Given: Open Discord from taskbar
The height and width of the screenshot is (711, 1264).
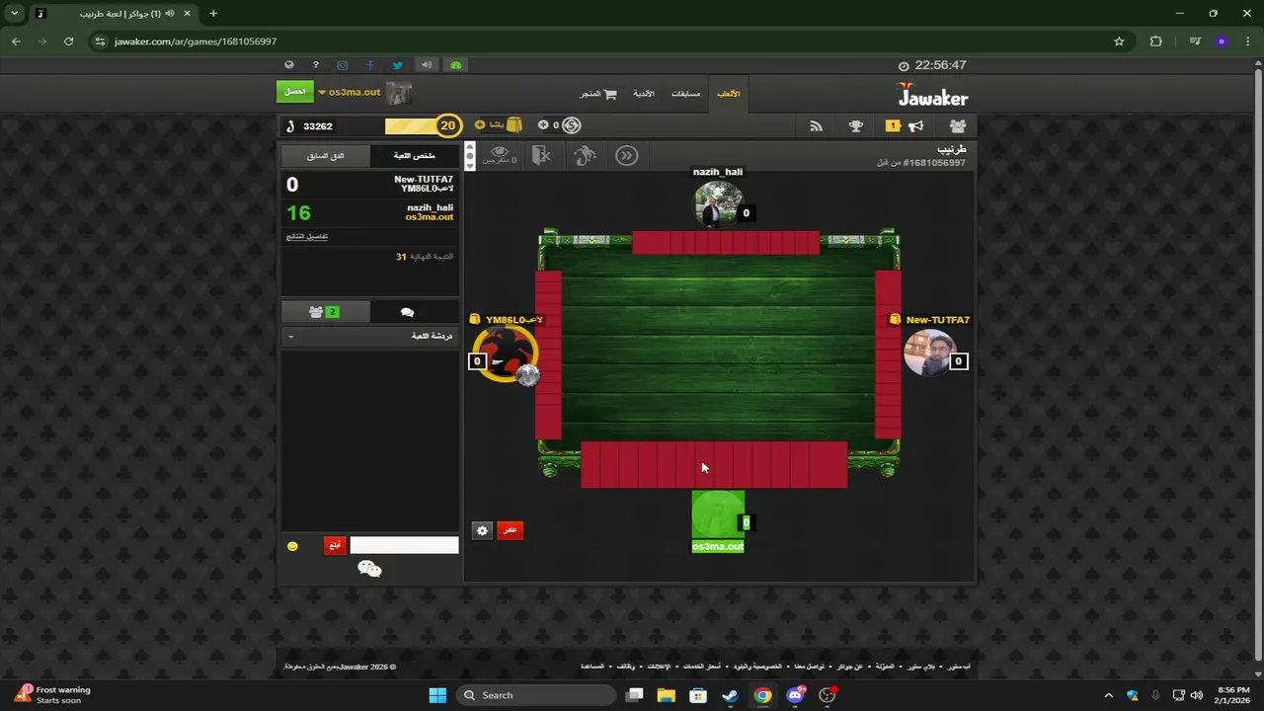Looking at the screenshot, I should click(x=795, y=695).
